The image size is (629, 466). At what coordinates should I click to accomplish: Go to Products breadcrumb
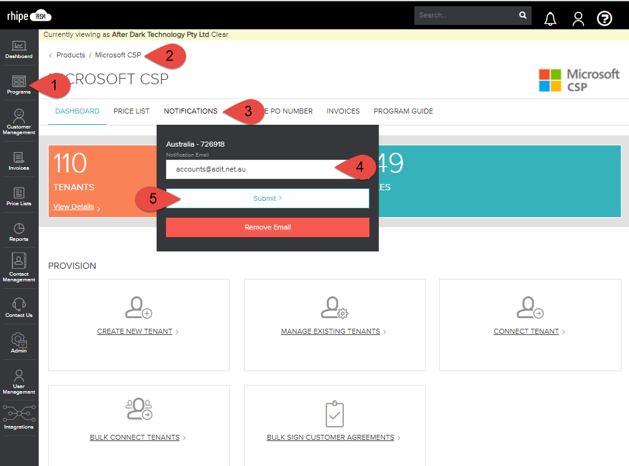pos(71,55)
